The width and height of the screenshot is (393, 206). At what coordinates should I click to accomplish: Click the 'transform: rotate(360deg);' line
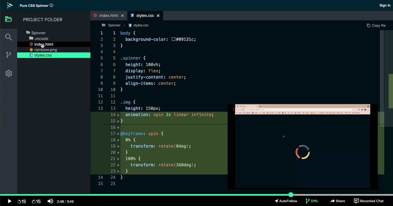[x=163, y=165]
